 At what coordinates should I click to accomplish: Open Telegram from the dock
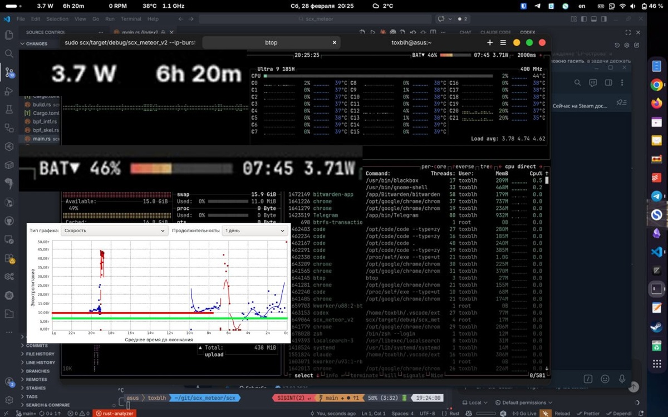pyautogui.click(x=657, y=197)
